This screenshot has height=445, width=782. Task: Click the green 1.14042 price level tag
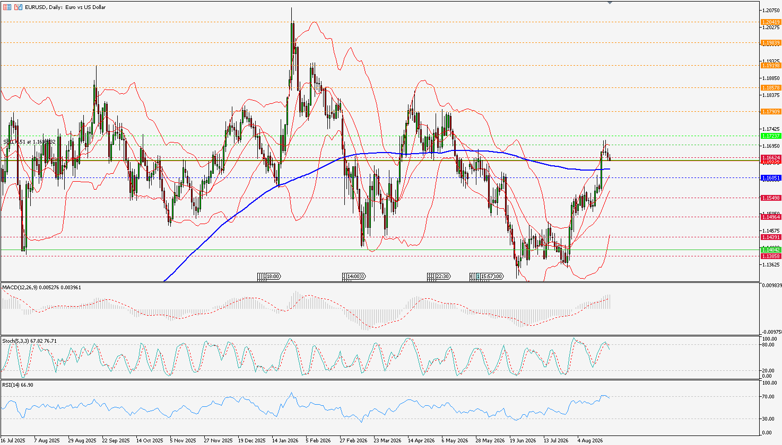click(x=770, y=250)
